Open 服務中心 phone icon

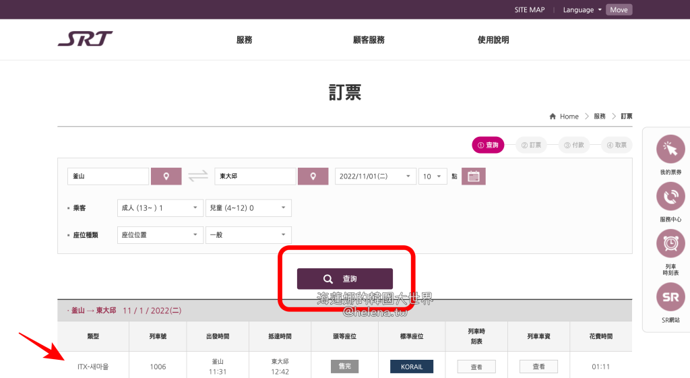tap(670, 196)
